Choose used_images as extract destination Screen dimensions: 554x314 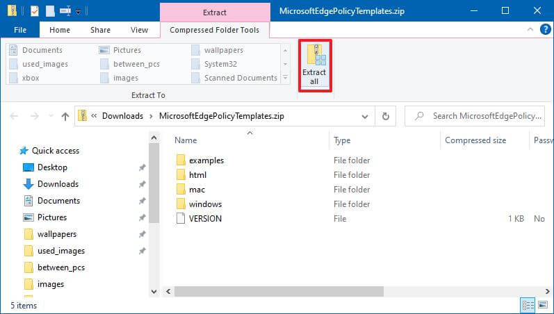coord(38,64)
